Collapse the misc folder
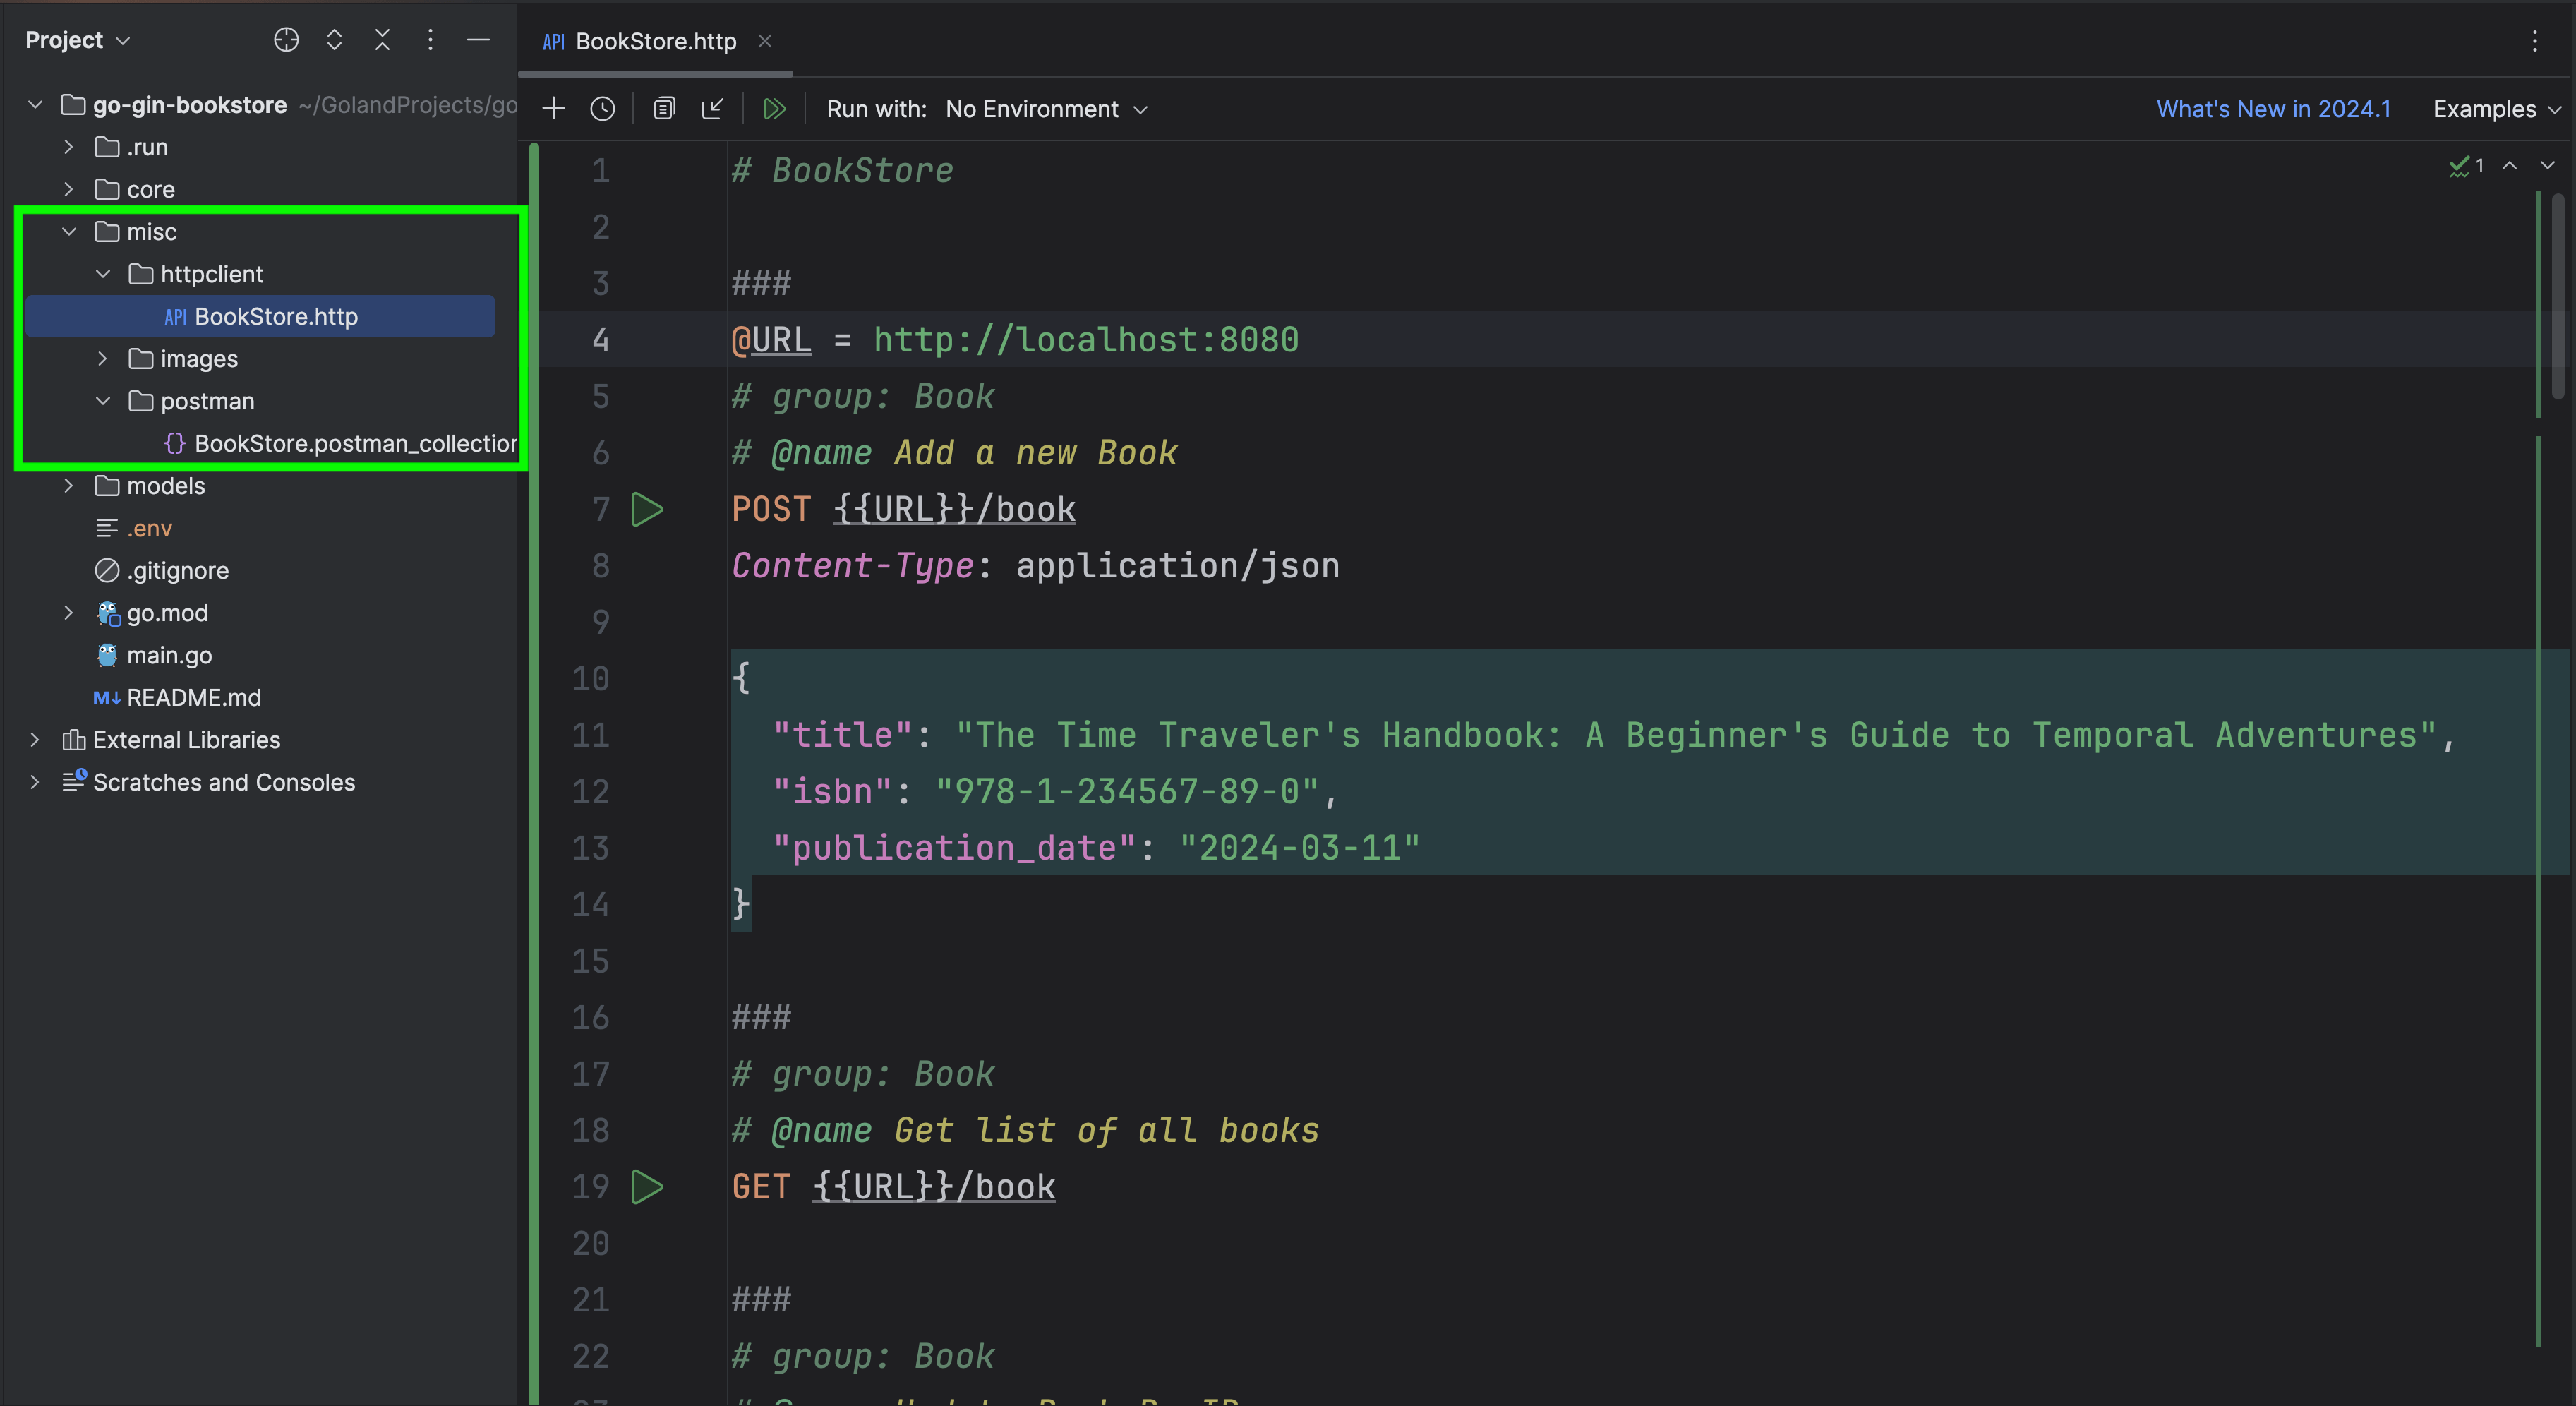 (x=69, y=231)
